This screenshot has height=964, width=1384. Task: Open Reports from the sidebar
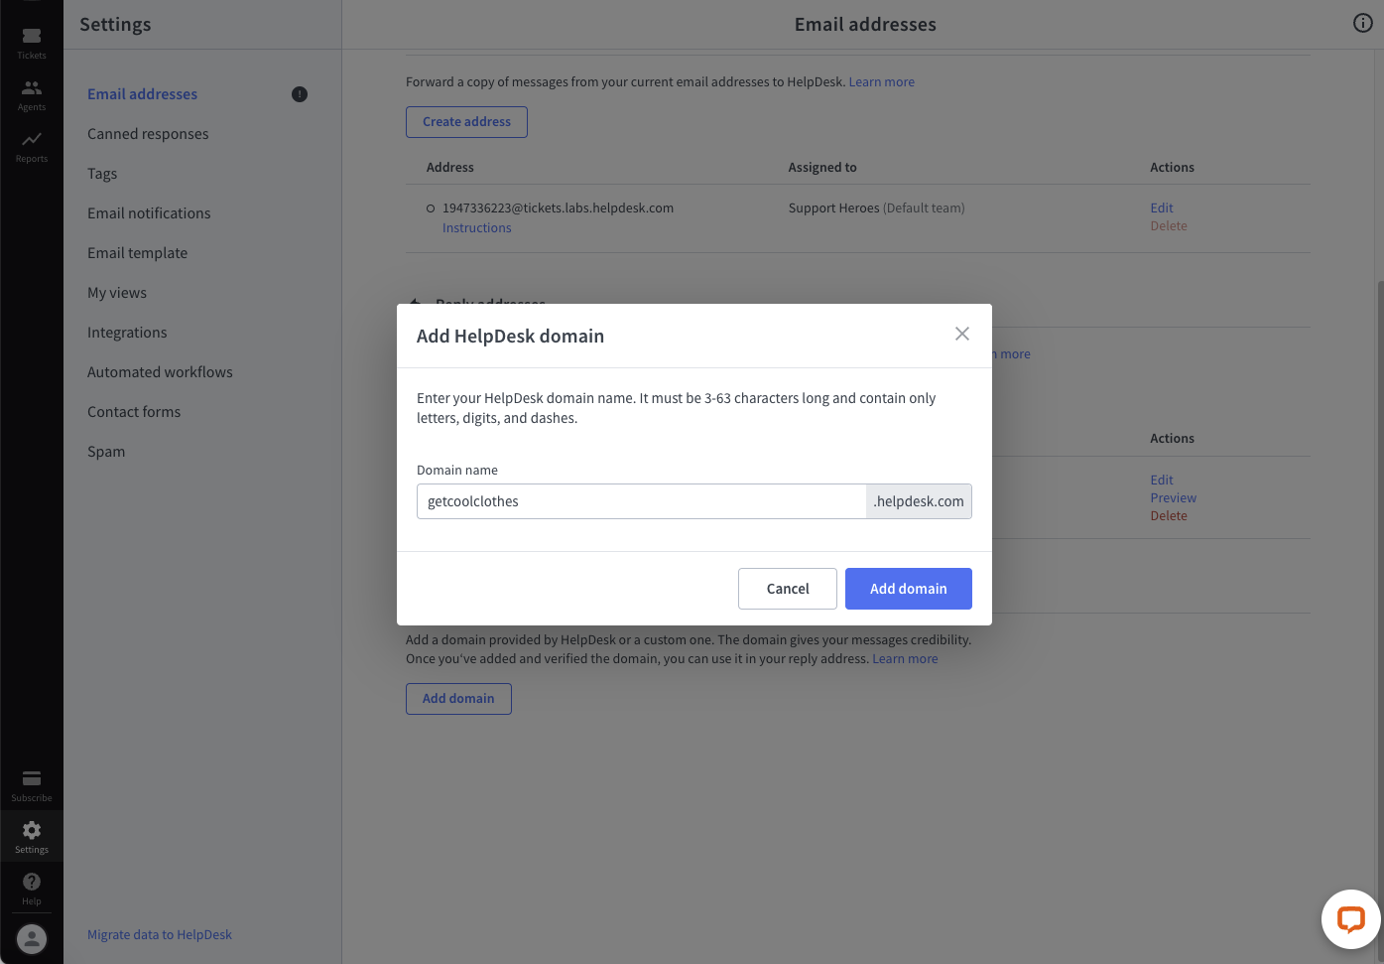(x=31, y=142)
